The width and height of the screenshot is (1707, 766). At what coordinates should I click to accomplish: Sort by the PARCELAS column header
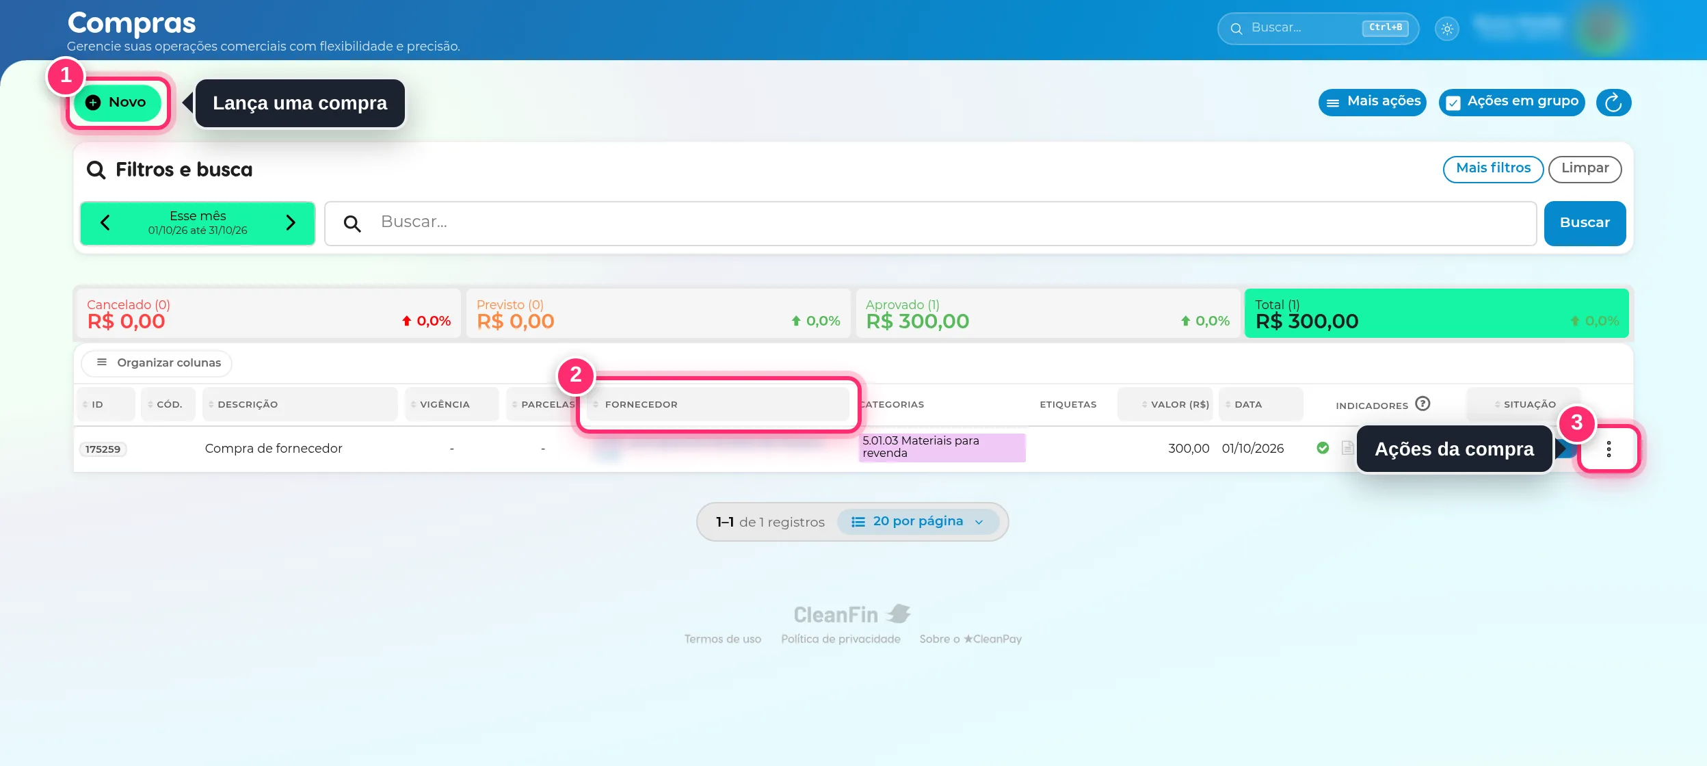click(x=542, y=404)
